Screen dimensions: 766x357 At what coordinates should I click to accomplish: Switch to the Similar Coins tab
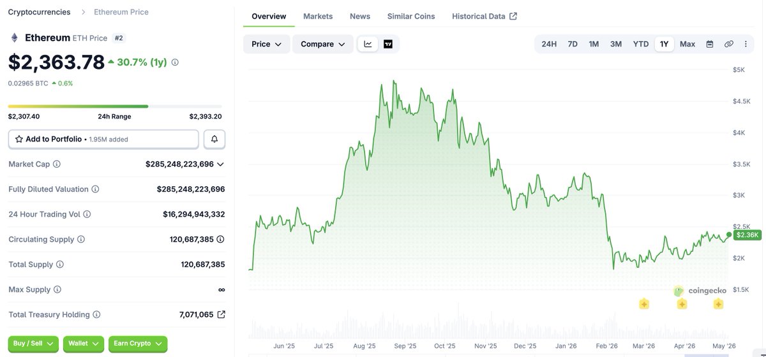point(411,17)
